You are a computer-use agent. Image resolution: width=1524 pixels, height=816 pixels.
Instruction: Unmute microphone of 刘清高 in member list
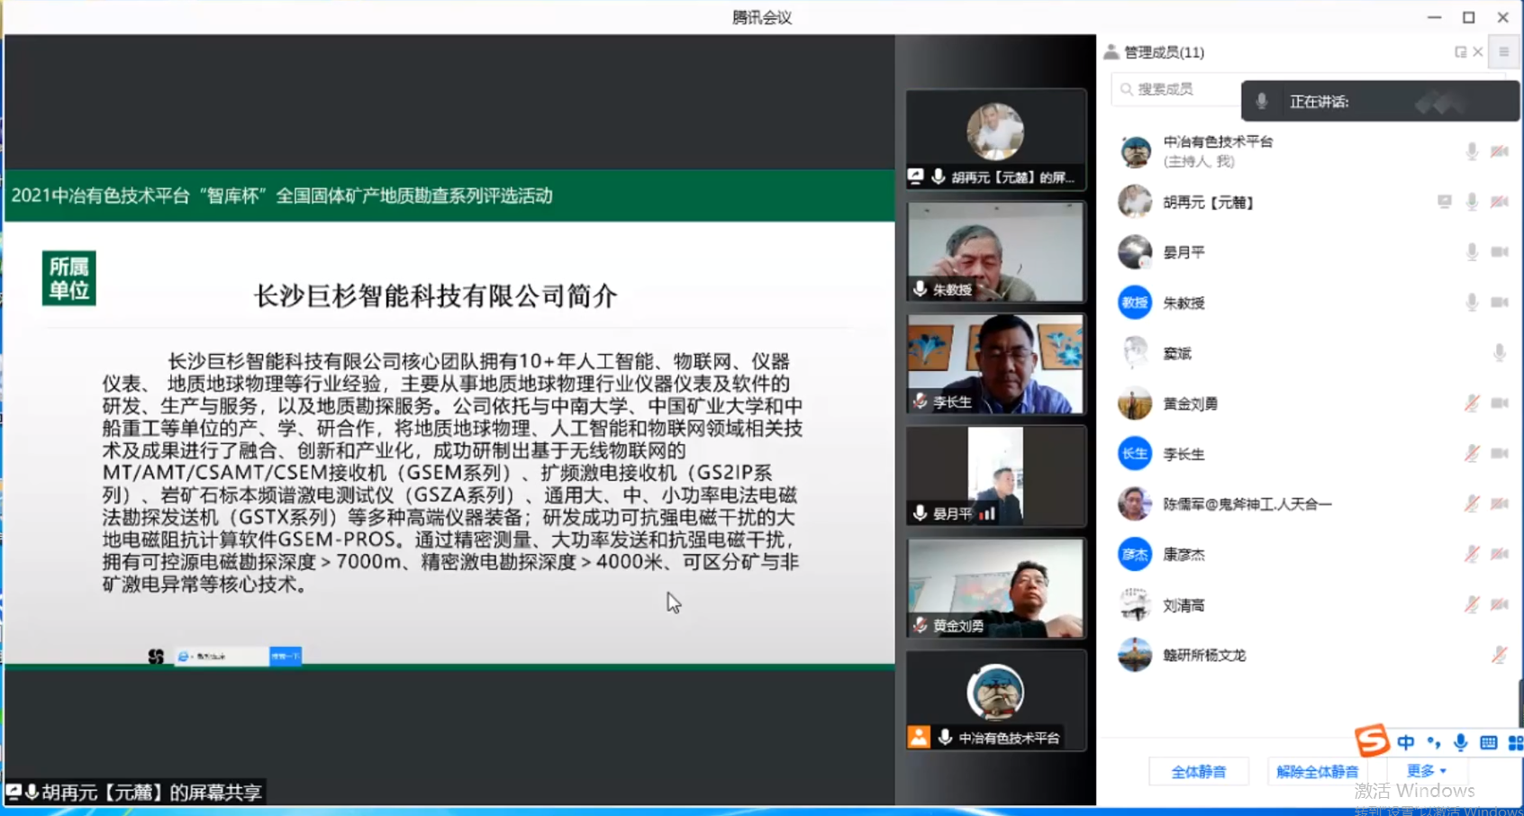(1471, 605)
